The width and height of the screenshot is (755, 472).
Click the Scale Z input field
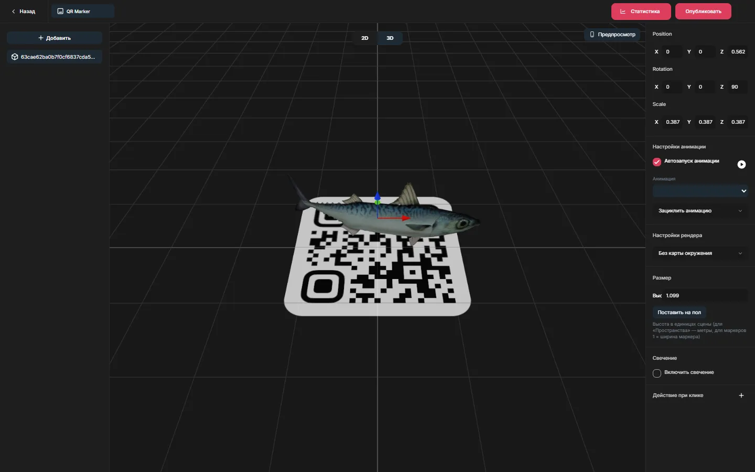click(x=738, y=122)
